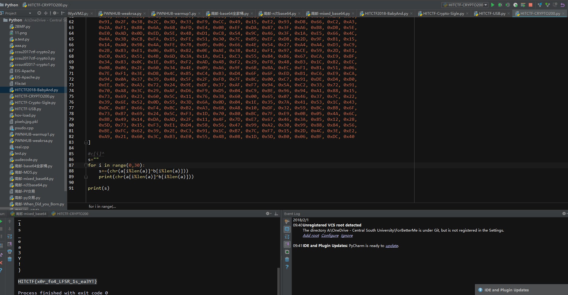The width and height of the screenshot is (568, 295).
Task: Open the Event Log help question mark
Action: coord(287,267)
